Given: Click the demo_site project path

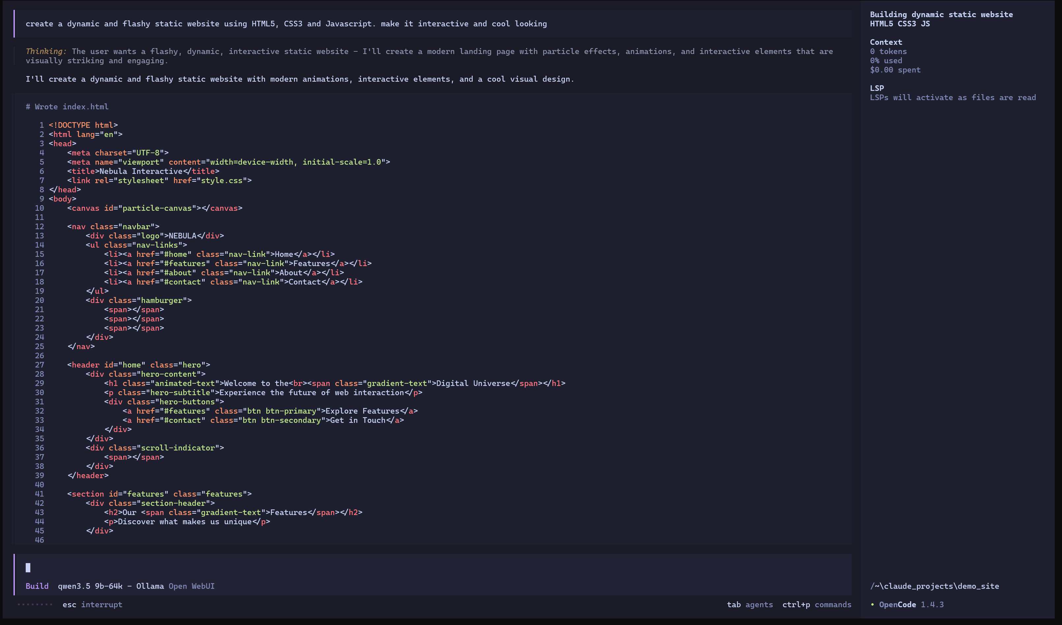Looking at the screenshot, I should [x=935, y=586].
